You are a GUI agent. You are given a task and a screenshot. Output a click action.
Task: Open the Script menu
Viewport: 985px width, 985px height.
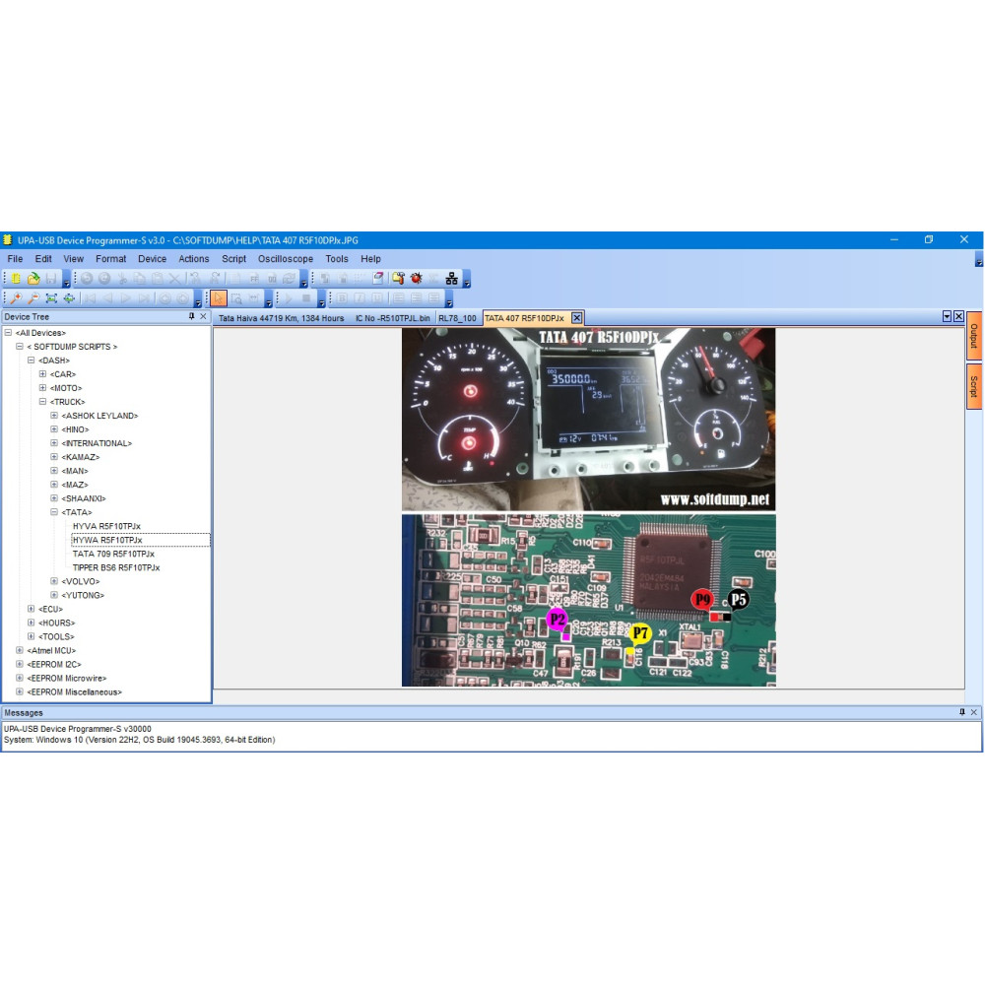(233, 259)
